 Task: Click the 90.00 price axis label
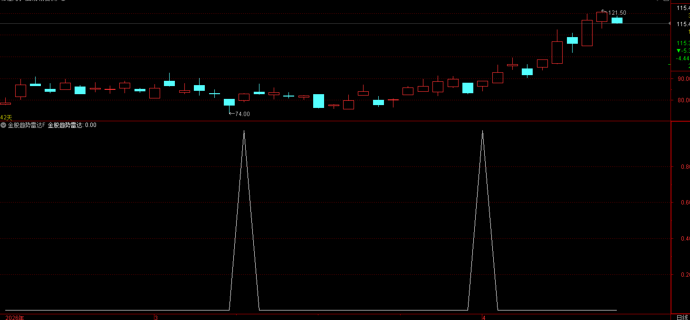683,79
